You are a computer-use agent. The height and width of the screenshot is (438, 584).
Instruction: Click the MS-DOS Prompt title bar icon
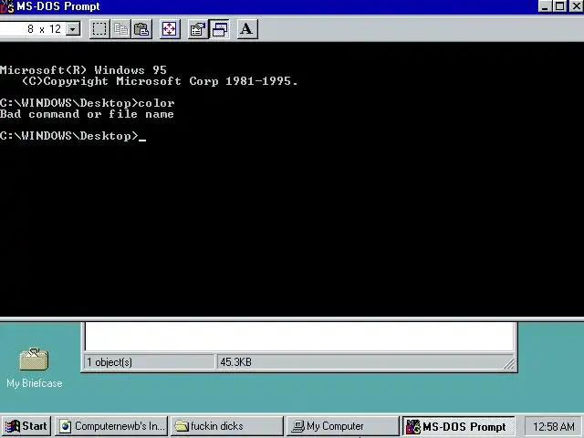tap(6, 6)
